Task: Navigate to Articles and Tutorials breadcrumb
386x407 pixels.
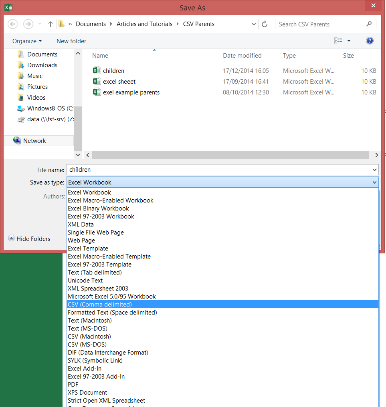Action: pyautogui.click(x=144, y=24)
